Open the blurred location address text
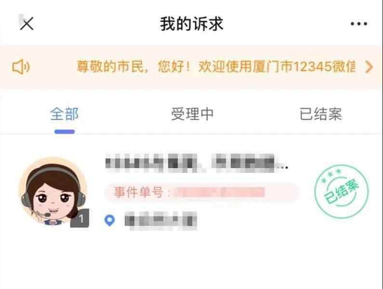Screen dimensions: 383x289 click(x=161, y=221)
